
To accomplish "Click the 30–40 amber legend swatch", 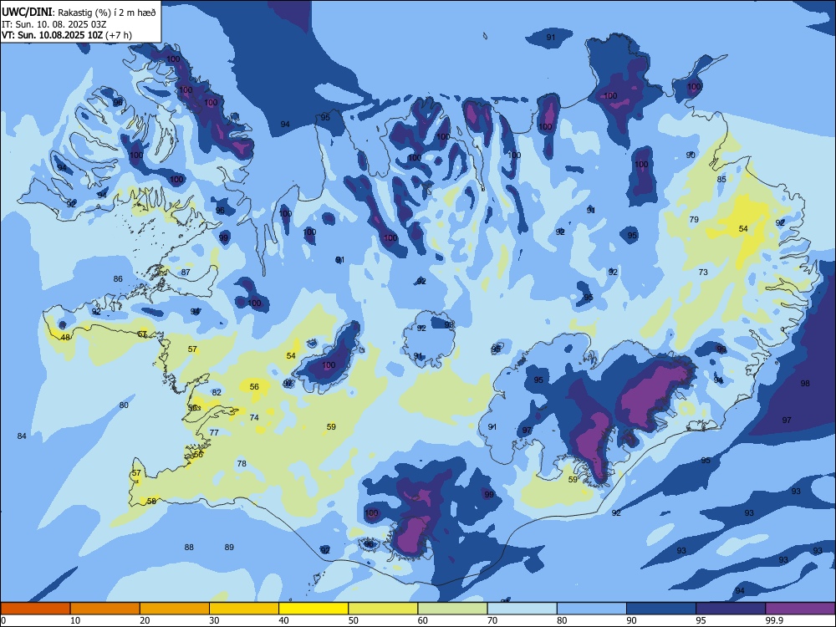I will point(244,609).
